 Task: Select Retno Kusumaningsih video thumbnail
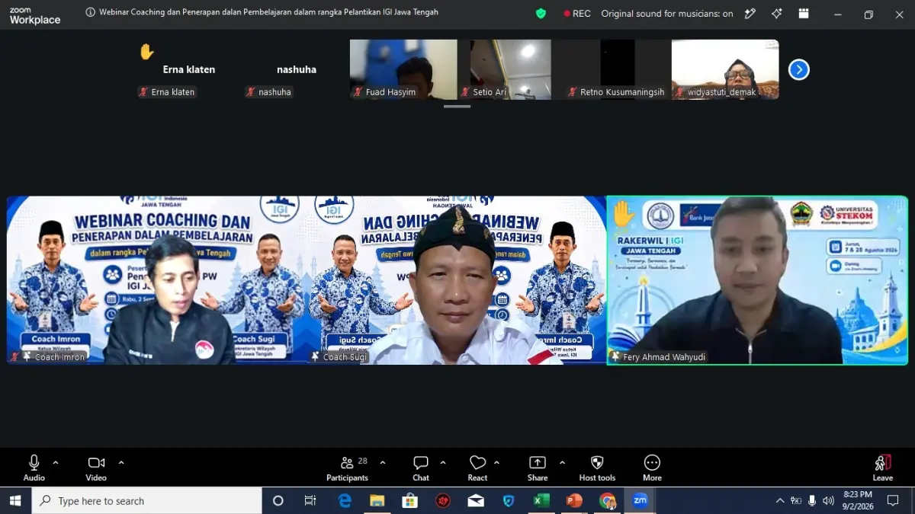[618, 69]
